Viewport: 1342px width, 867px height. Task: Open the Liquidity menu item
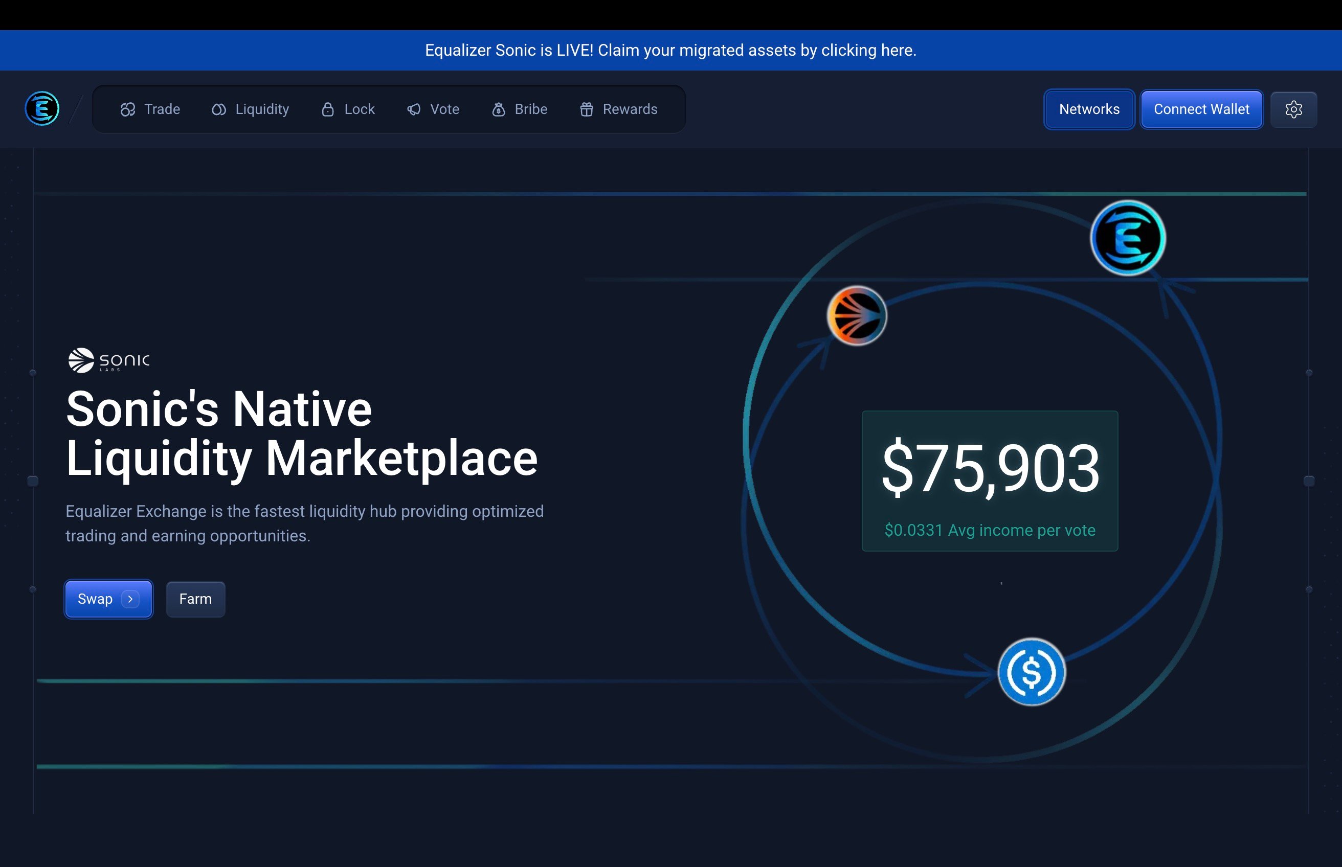(250, 109)
